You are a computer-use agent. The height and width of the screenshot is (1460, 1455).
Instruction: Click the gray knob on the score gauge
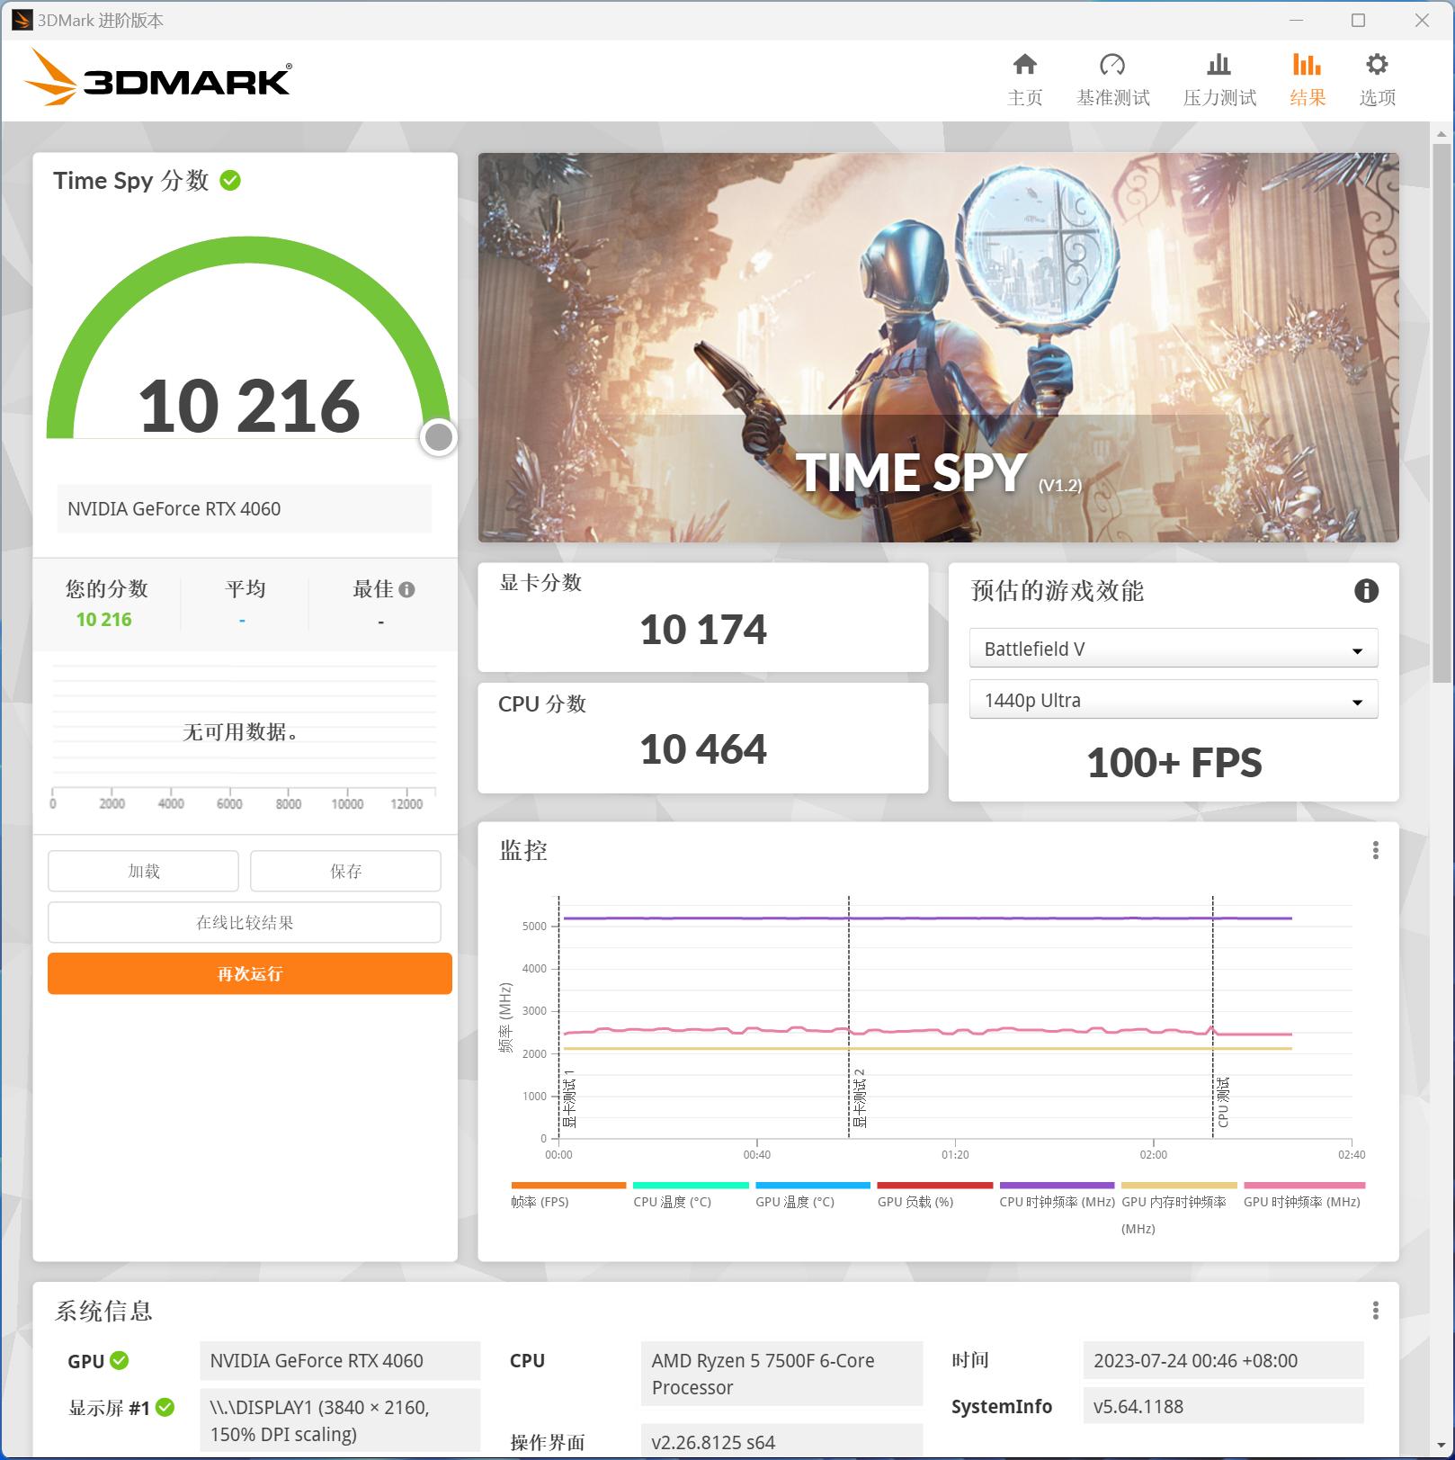point(438,437)
